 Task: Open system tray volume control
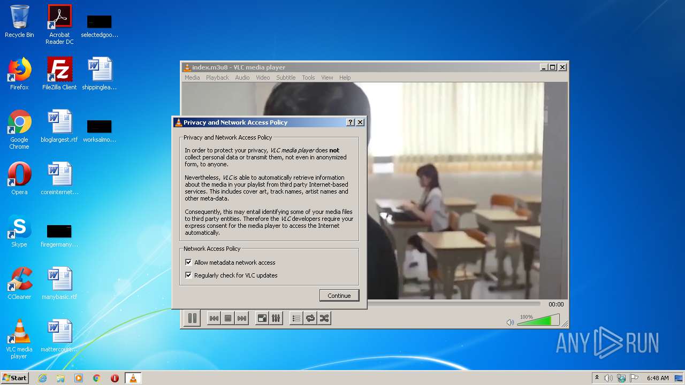608,378
